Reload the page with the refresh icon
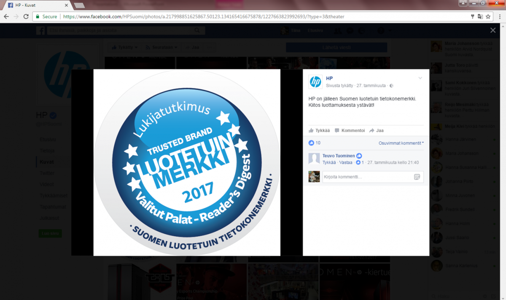Image resolution: width=506 pixels, height=300 pixels. [x=26, y=16]
